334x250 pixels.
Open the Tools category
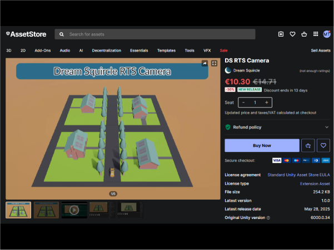tap(190, 50)
